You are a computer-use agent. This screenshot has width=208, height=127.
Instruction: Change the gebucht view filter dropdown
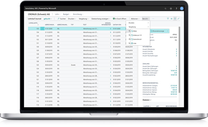[x=48, y=19]
